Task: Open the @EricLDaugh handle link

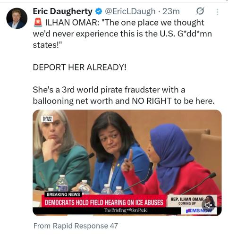Action: pyautogui.click(x=130, y=11)
